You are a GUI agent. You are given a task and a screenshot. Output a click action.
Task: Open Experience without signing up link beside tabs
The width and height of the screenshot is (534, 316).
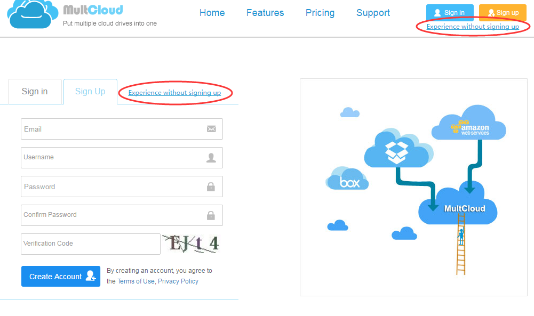point(174,93)
